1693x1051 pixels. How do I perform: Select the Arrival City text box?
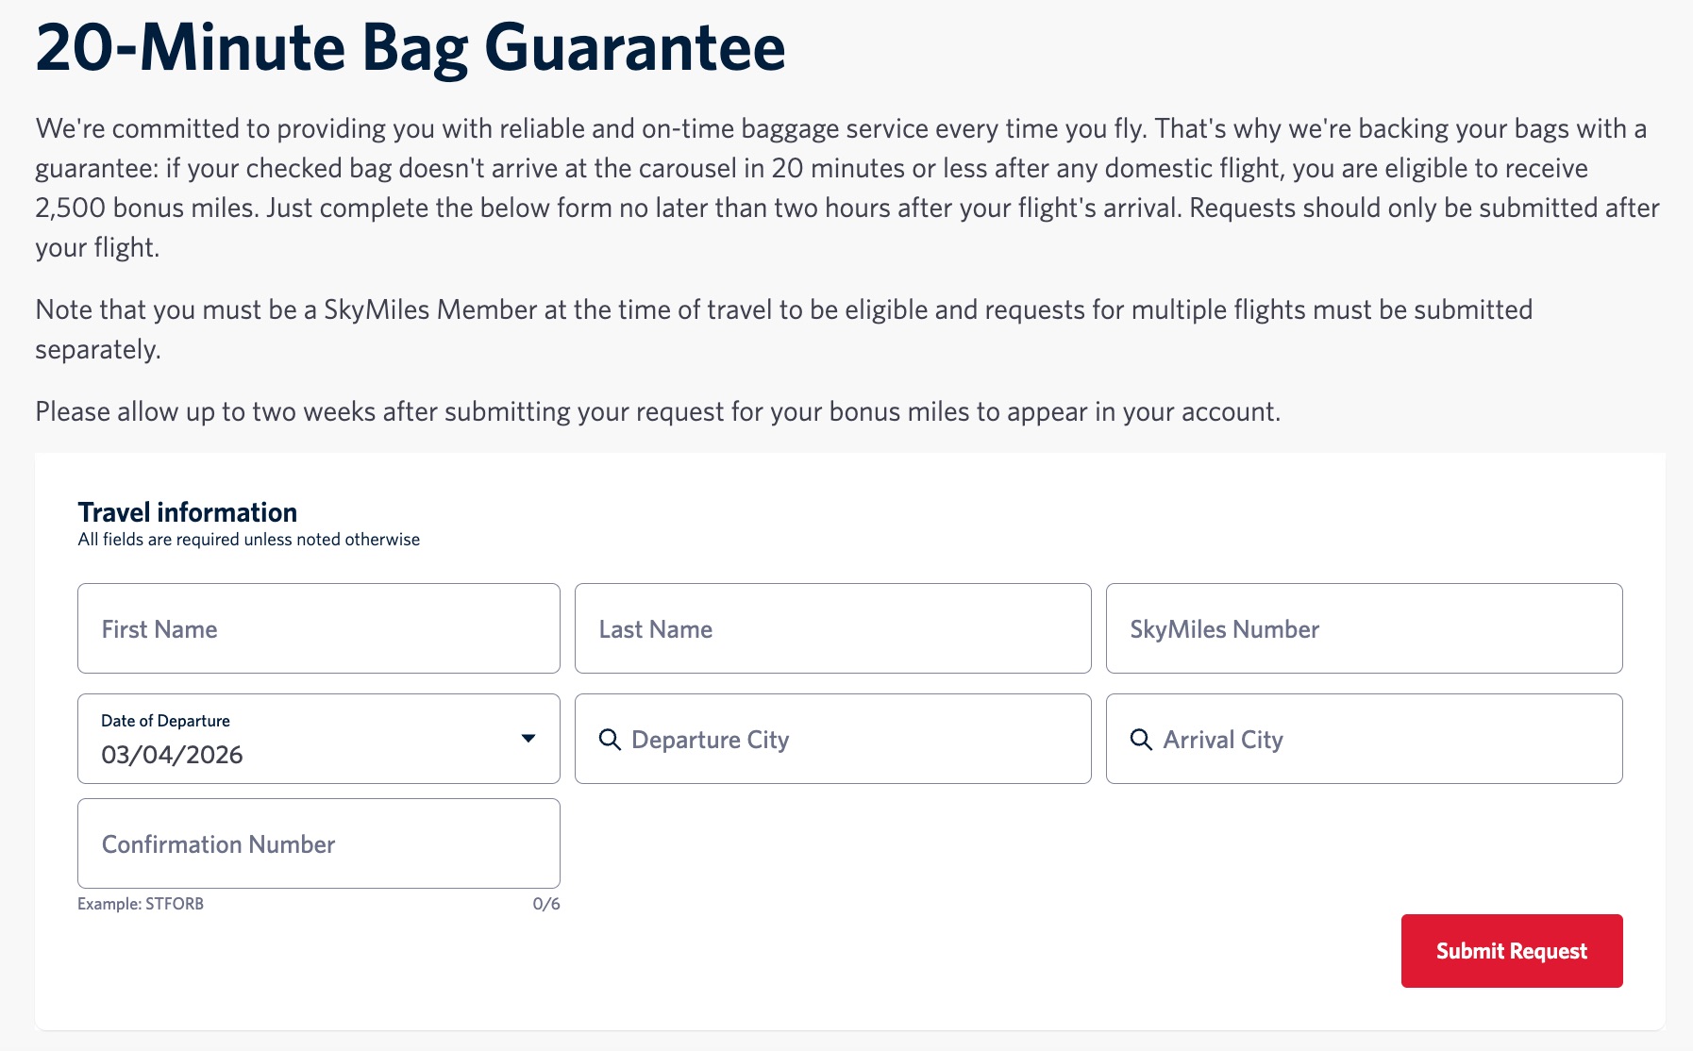pos(1365,740)
